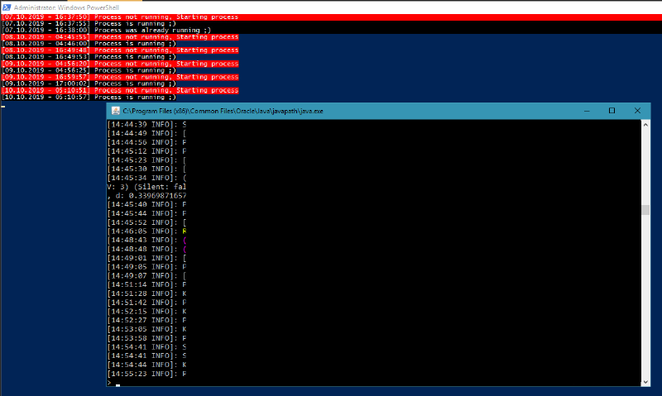Image resolution: width=662 pixels, height=396 pixels.
Task: Click the PowerShell icon in the title bar
Action: pos(7,7)
